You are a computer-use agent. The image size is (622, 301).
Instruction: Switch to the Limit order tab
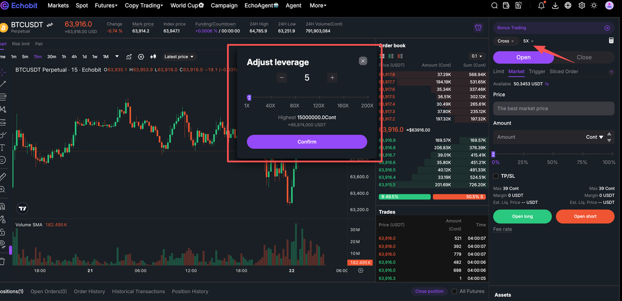click(x=499, y=71)
